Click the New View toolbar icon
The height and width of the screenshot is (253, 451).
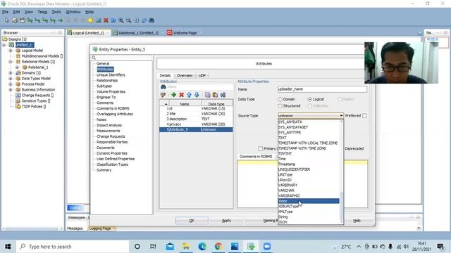click(22, 20)
